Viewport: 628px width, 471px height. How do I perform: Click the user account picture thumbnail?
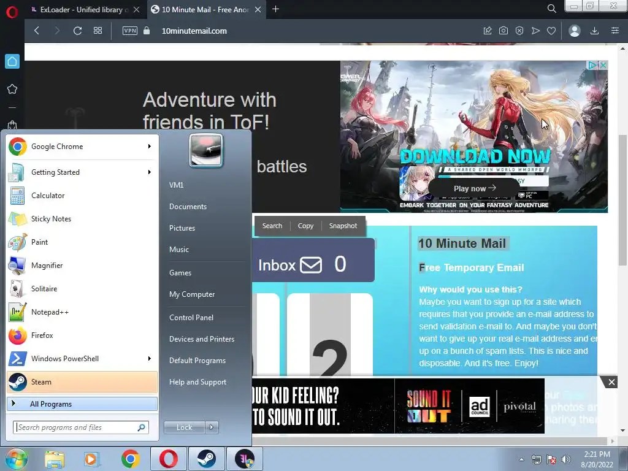click(206, 150)
